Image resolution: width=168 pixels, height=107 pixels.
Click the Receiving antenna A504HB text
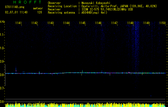pos(94,13)
